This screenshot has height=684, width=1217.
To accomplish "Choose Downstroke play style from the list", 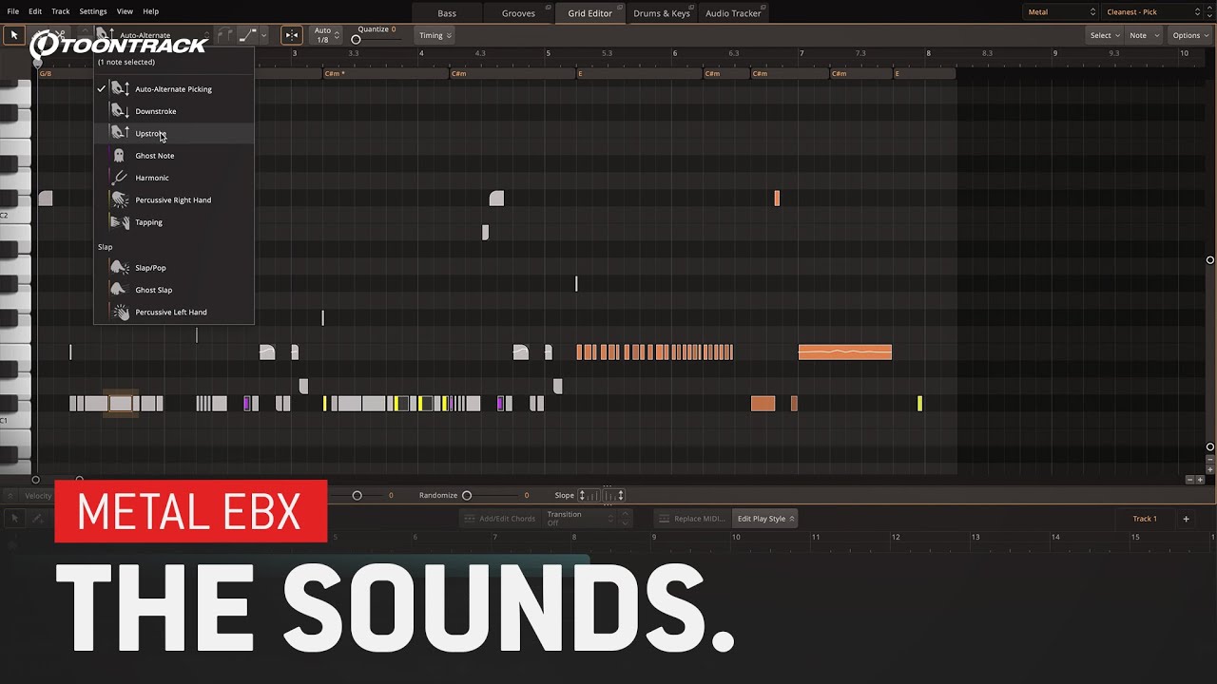I will [174, 111].
